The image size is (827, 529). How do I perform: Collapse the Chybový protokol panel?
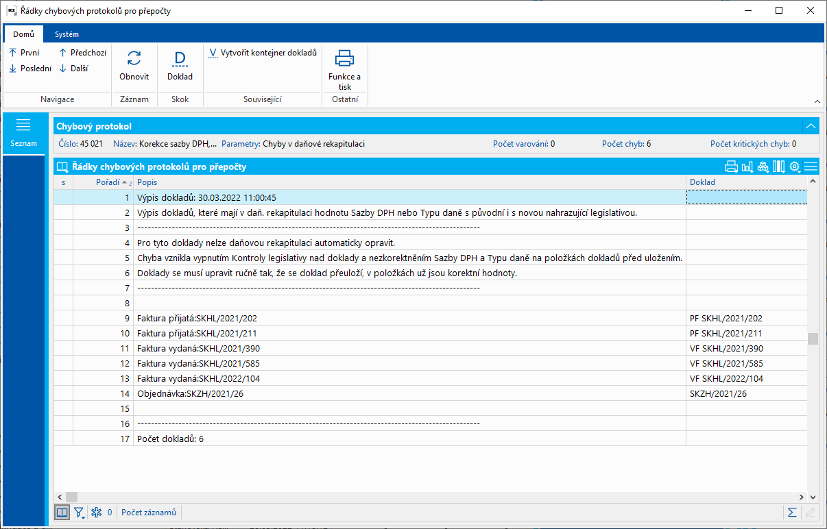(811, 126)
